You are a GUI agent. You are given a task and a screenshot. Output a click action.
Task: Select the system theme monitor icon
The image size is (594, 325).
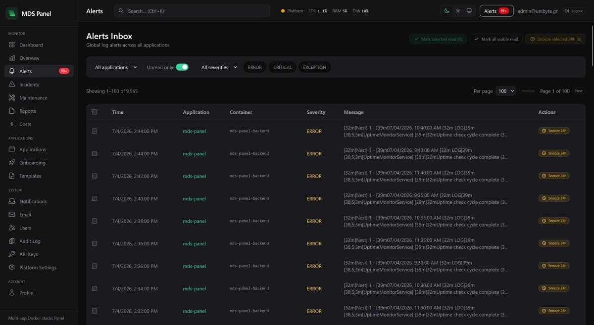(x=469, y=11)
